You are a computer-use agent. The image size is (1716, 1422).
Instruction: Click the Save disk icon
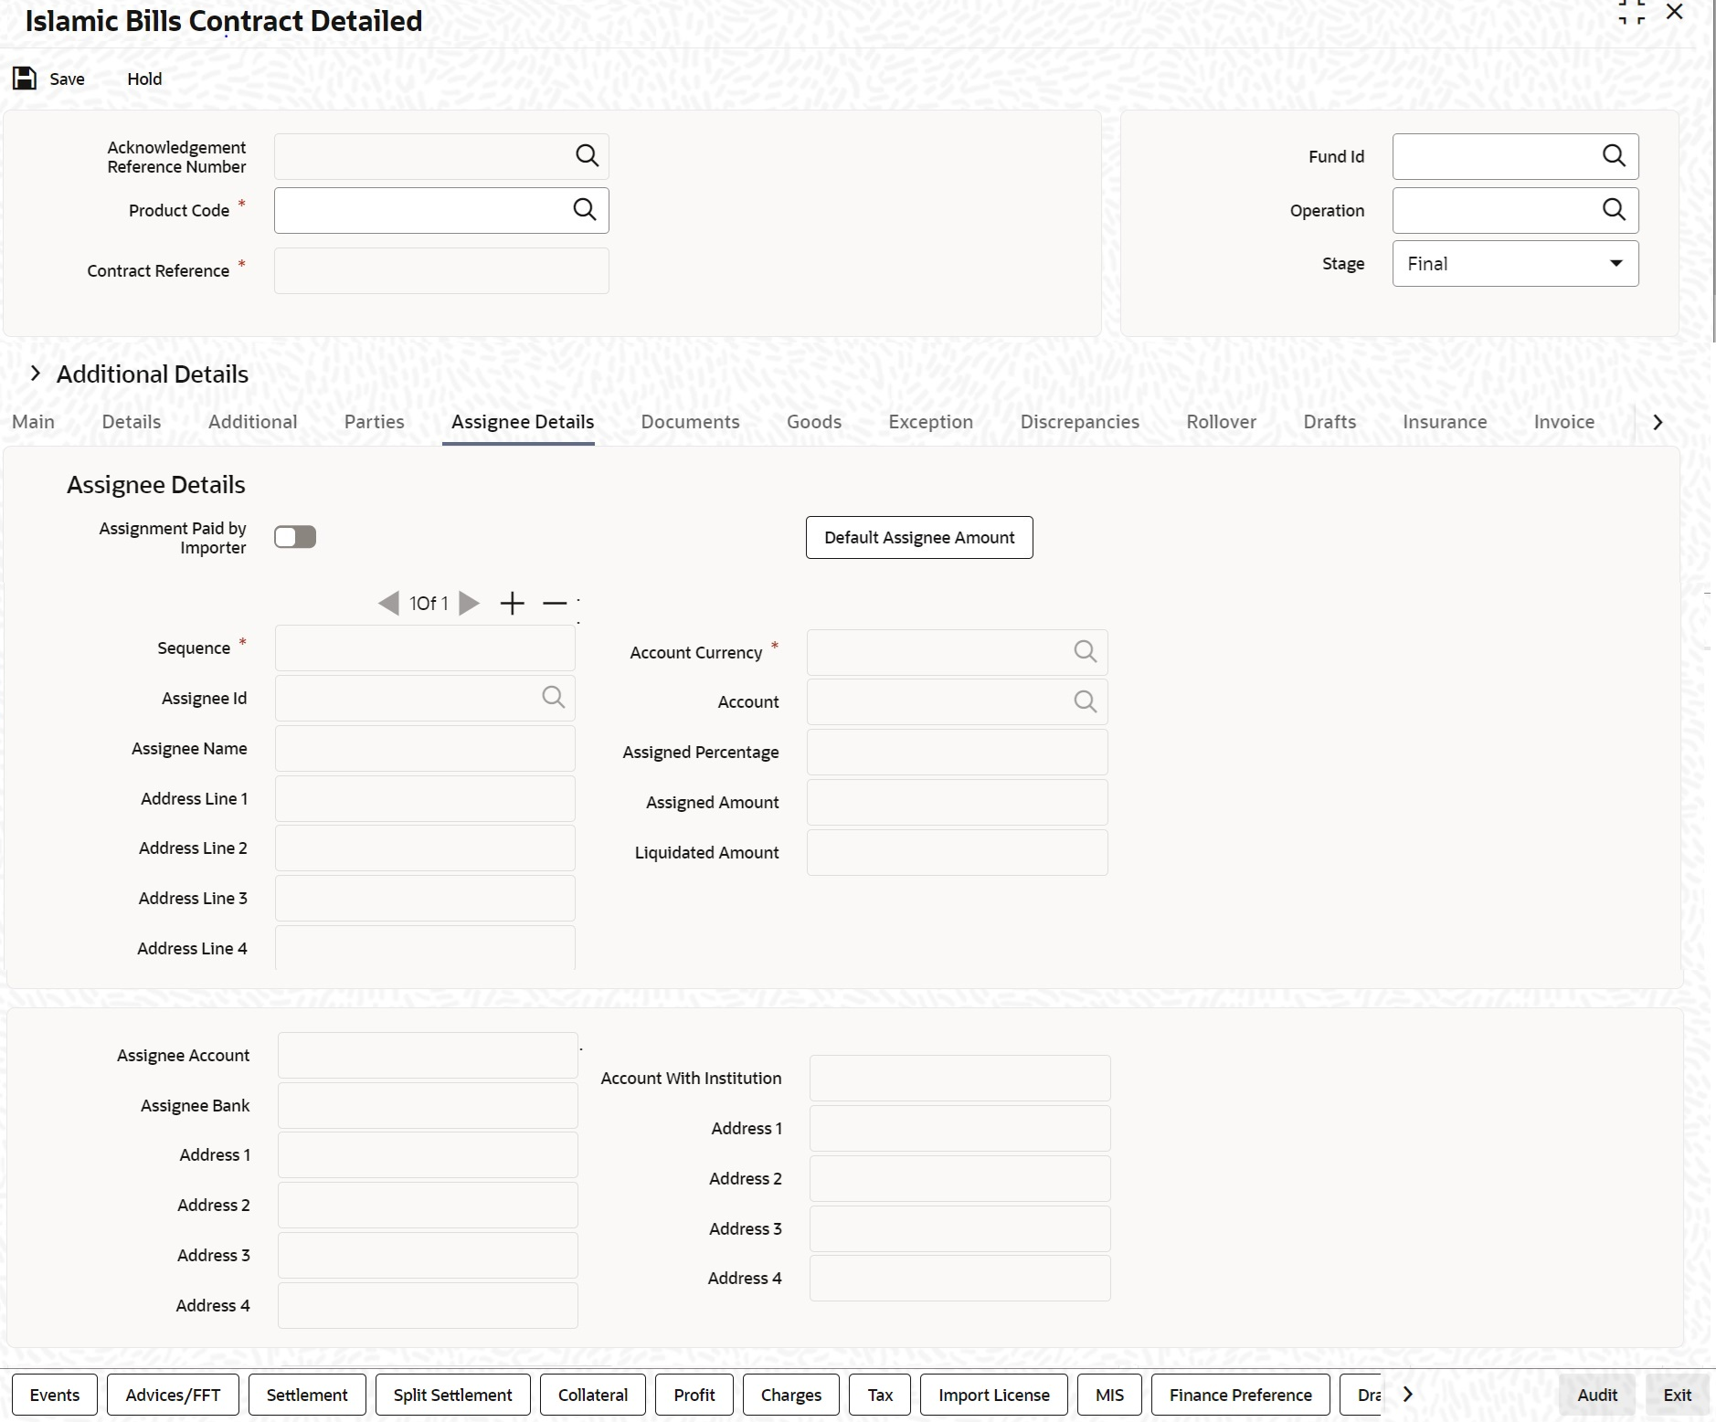point(25,79)
